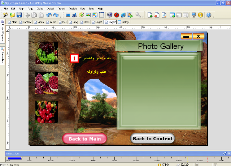Viewport: 231px width, 166px height.
Task: Switch to the Video page tab
Action: pyautogui.click(x=41, y=22)
